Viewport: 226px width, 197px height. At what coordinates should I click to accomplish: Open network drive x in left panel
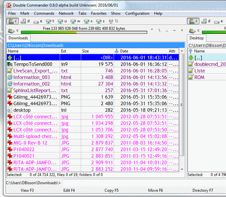(88, 21)
